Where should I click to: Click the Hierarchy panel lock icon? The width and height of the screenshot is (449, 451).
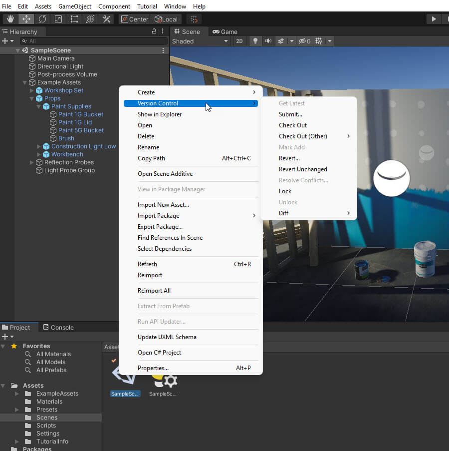pos(154,31)
